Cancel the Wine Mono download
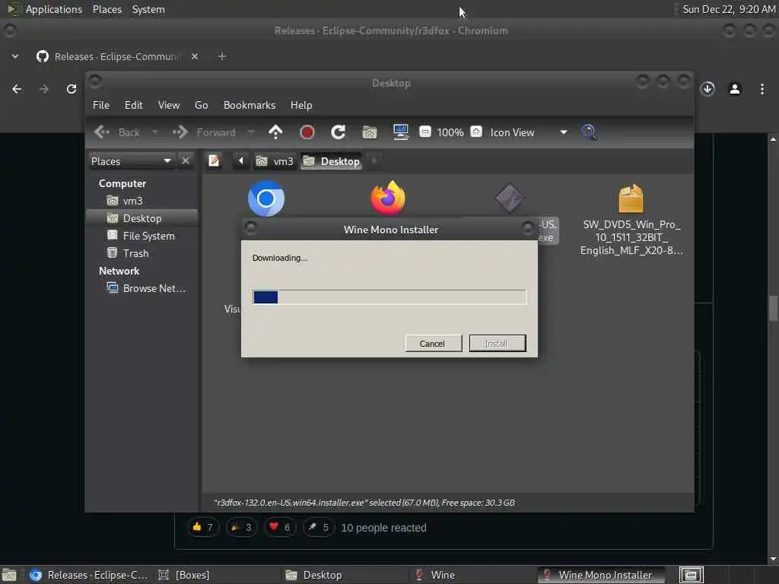 pos(433,343)
